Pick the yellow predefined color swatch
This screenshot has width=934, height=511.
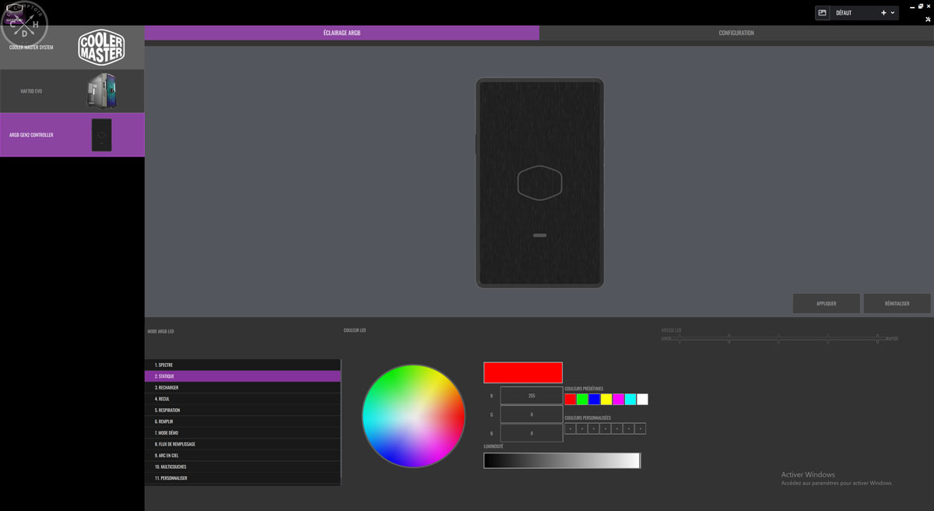606,400
